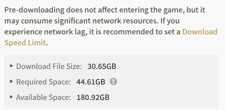Click the 180.92GB available space value
The height and width of the screenshot is (110, 225).
[x=93, y=97]
